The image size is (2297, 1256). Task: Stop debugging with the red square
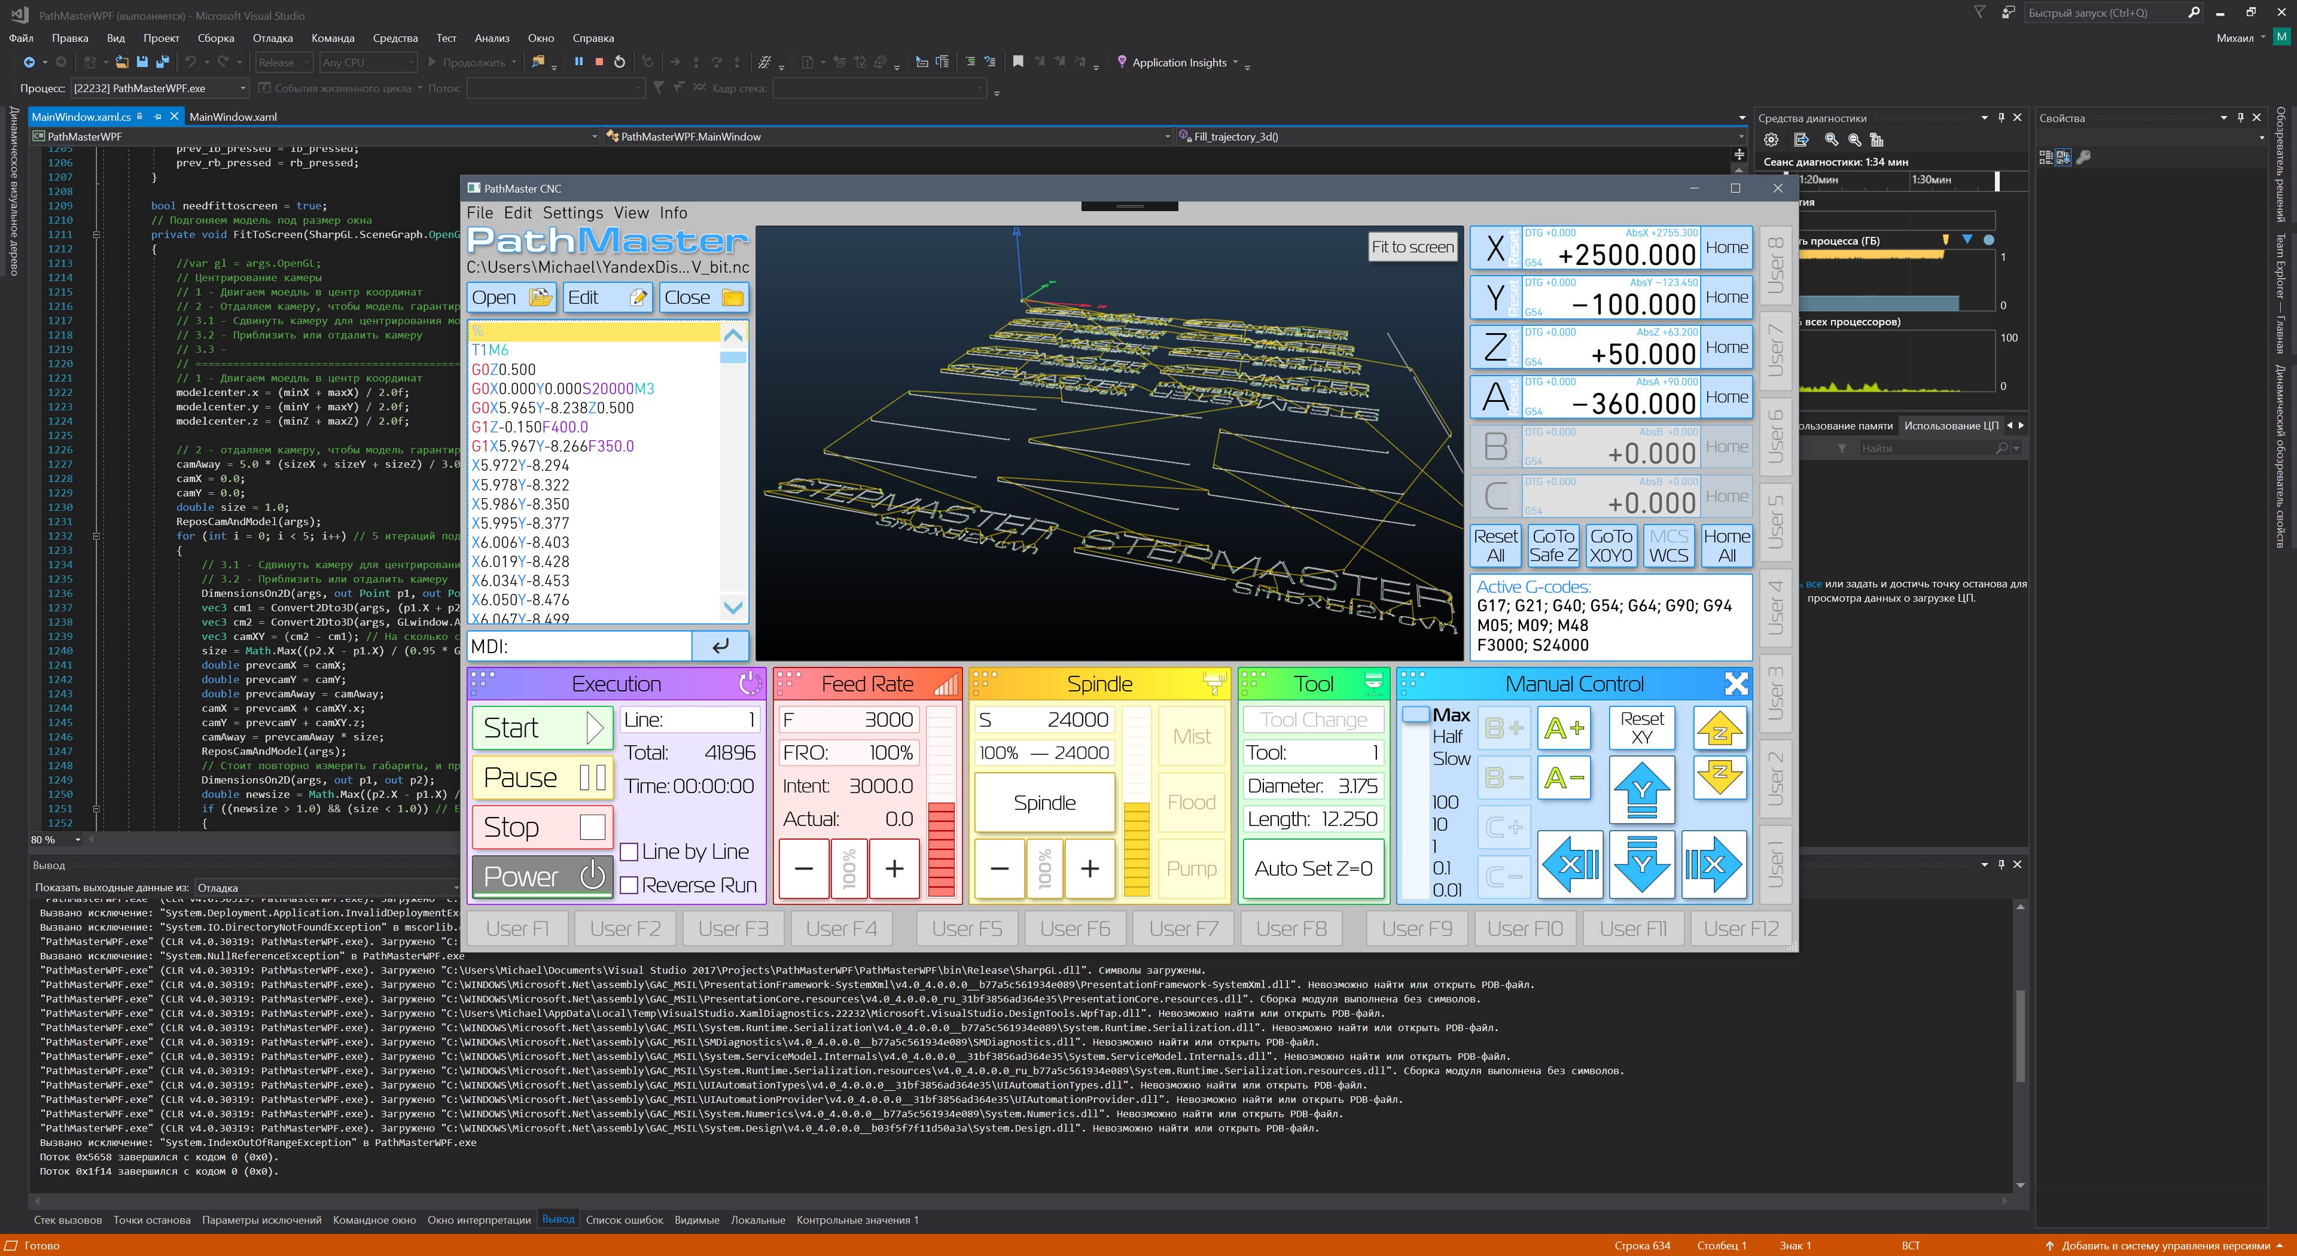[599, 62]
